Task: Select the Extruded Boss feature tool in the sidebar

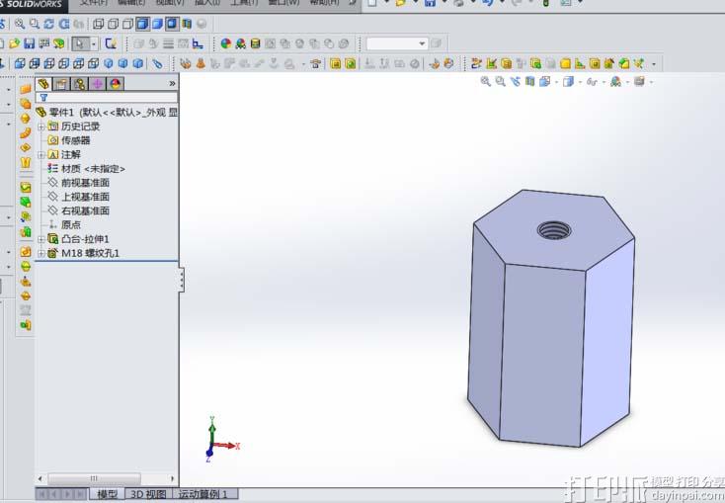Action: (x=26, y=89)
